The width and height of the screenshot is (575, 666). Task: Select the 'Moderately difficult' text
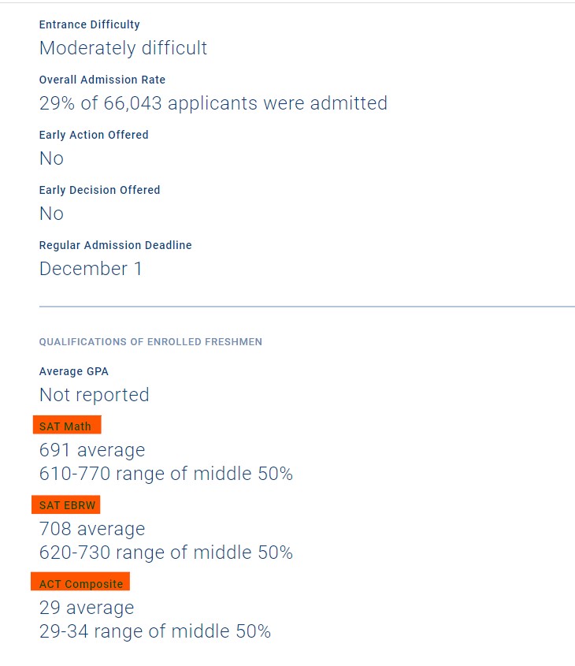pos(123,48)
